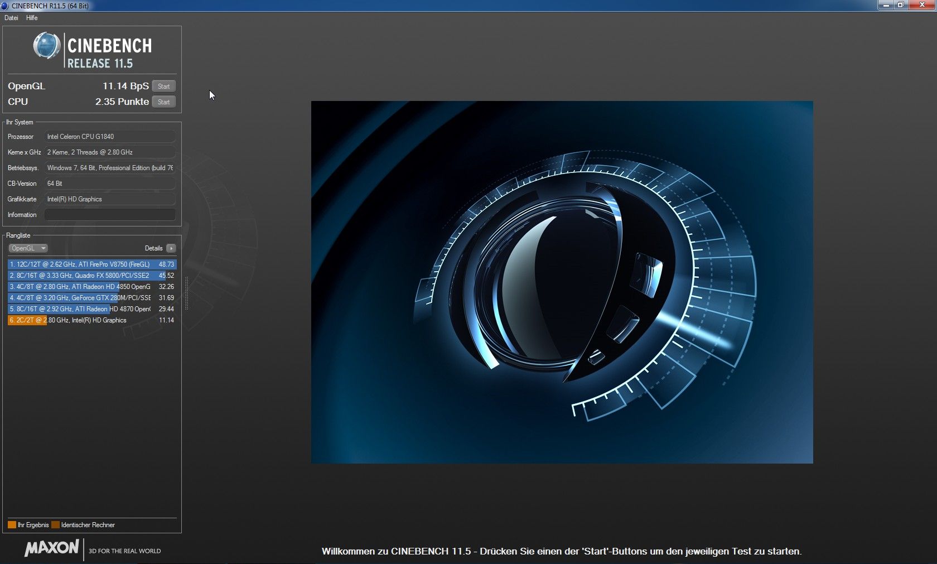The width and height of the screenshot is (937, 564).
Task: Select the Prozessor field Intel Celeron G1840
Action: click(x=110, y=137)
